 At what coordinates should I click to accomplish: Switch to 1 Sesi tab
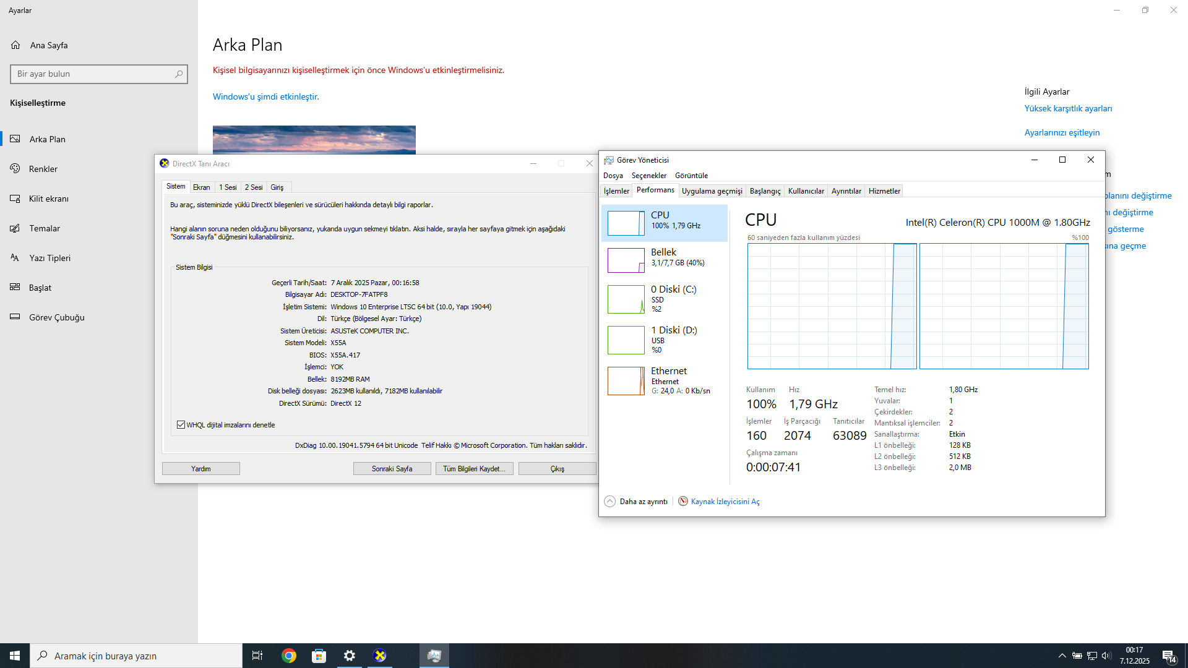tap(228, 187)
